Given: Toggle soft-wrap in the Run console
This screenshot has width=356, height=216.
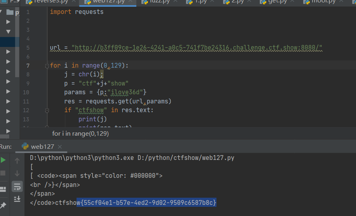Looking at the screenshot, I should click(x=17, y=187).
